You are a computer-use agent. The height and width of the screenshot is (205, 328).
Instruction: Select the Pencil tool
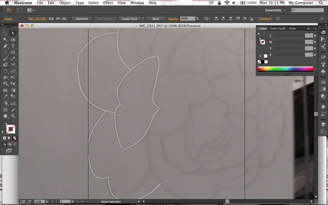(x=13, y=59)
